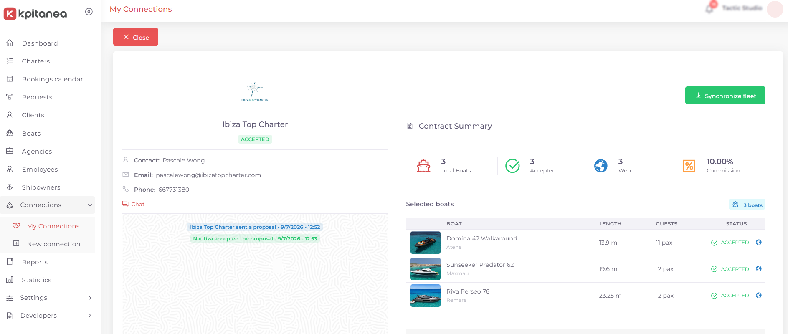Click email pascalewong@ibizatopcharter.com
The image size is (788, 334).
coord(208,175)
